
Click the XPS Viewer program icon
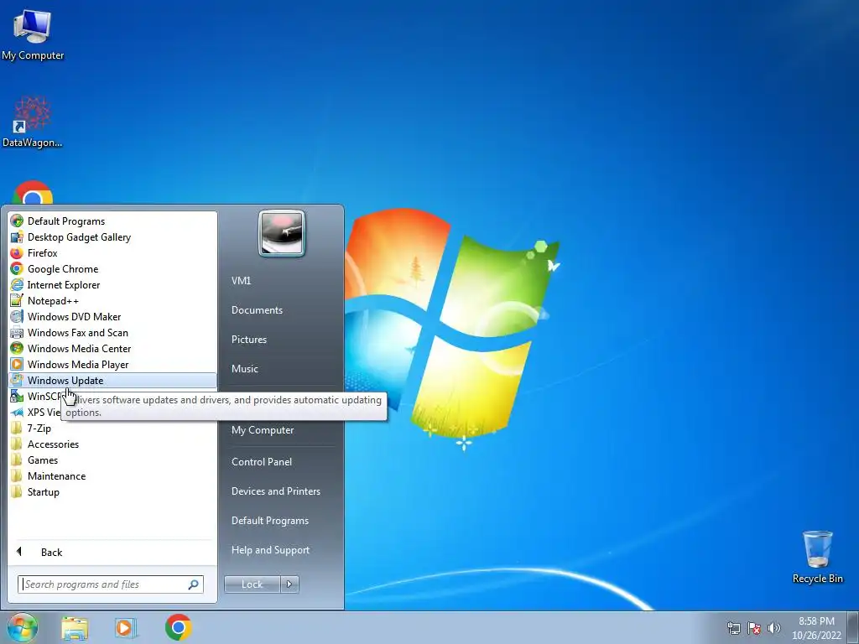click(x=17, y=412)
